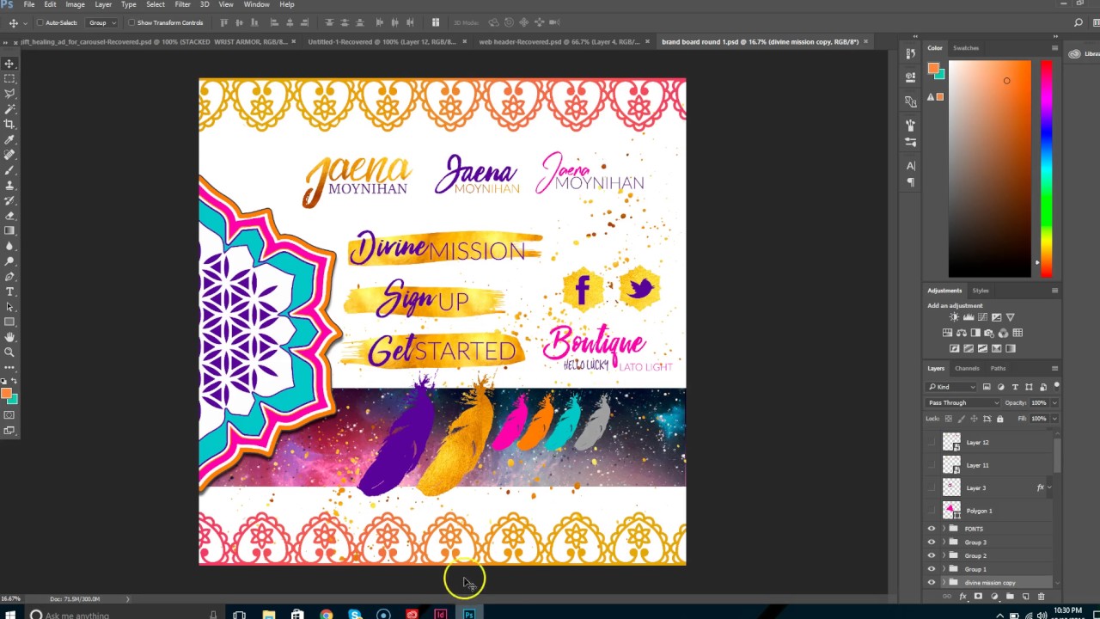Open the Filter menu
The height and width of the screenshot is (619, 1100).
(x=182, y=4)
